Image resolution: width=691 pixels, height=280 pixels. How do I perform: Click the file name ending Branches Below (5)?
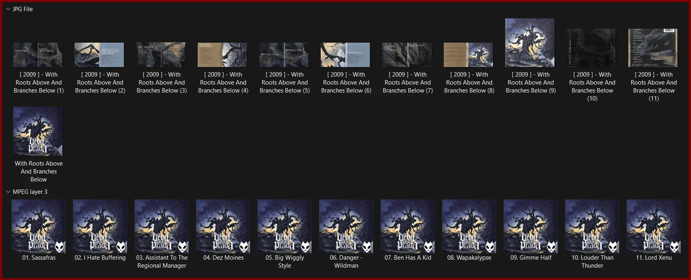tap(285, 83)
